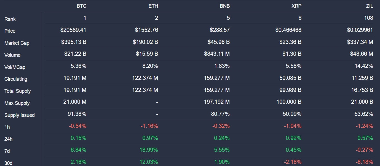Select the 24h row label
The height and width of the screenshot is (166, 380).
pyautogui.click(x=9, y=139)
